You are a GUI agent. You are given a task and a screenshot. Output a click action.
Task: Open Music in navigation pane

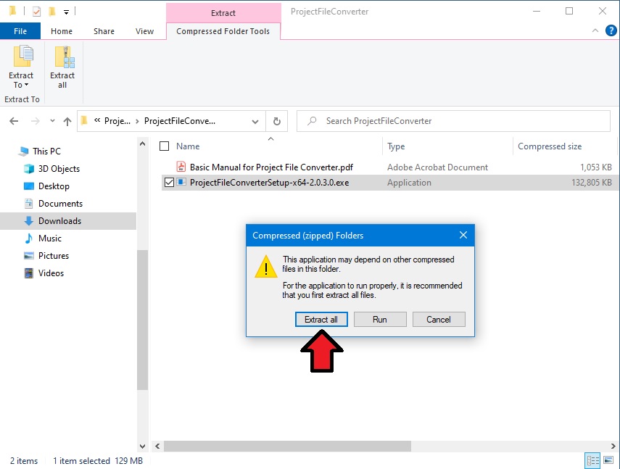click(x=50, y=238)
